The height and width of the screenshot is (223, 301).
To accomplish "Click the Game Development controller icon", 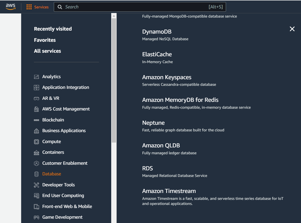I will [x=36, y=217].
